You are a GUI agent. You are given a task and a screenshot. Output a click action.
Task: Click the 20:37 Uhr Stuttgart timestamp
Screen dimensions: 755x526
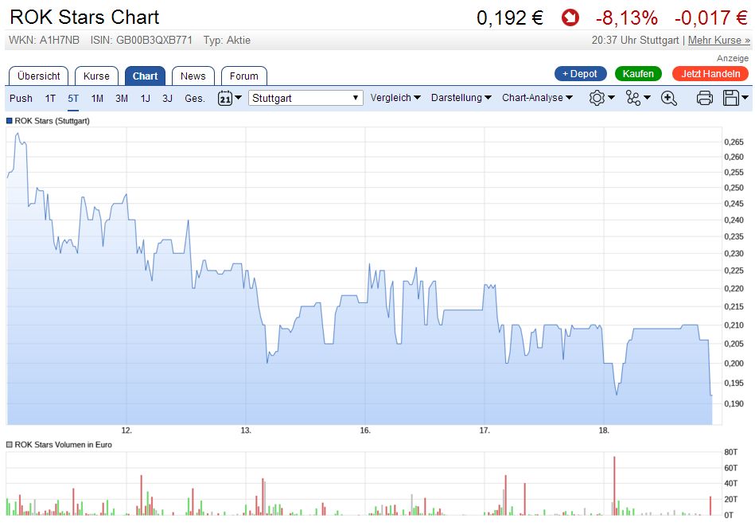[635, 41]
